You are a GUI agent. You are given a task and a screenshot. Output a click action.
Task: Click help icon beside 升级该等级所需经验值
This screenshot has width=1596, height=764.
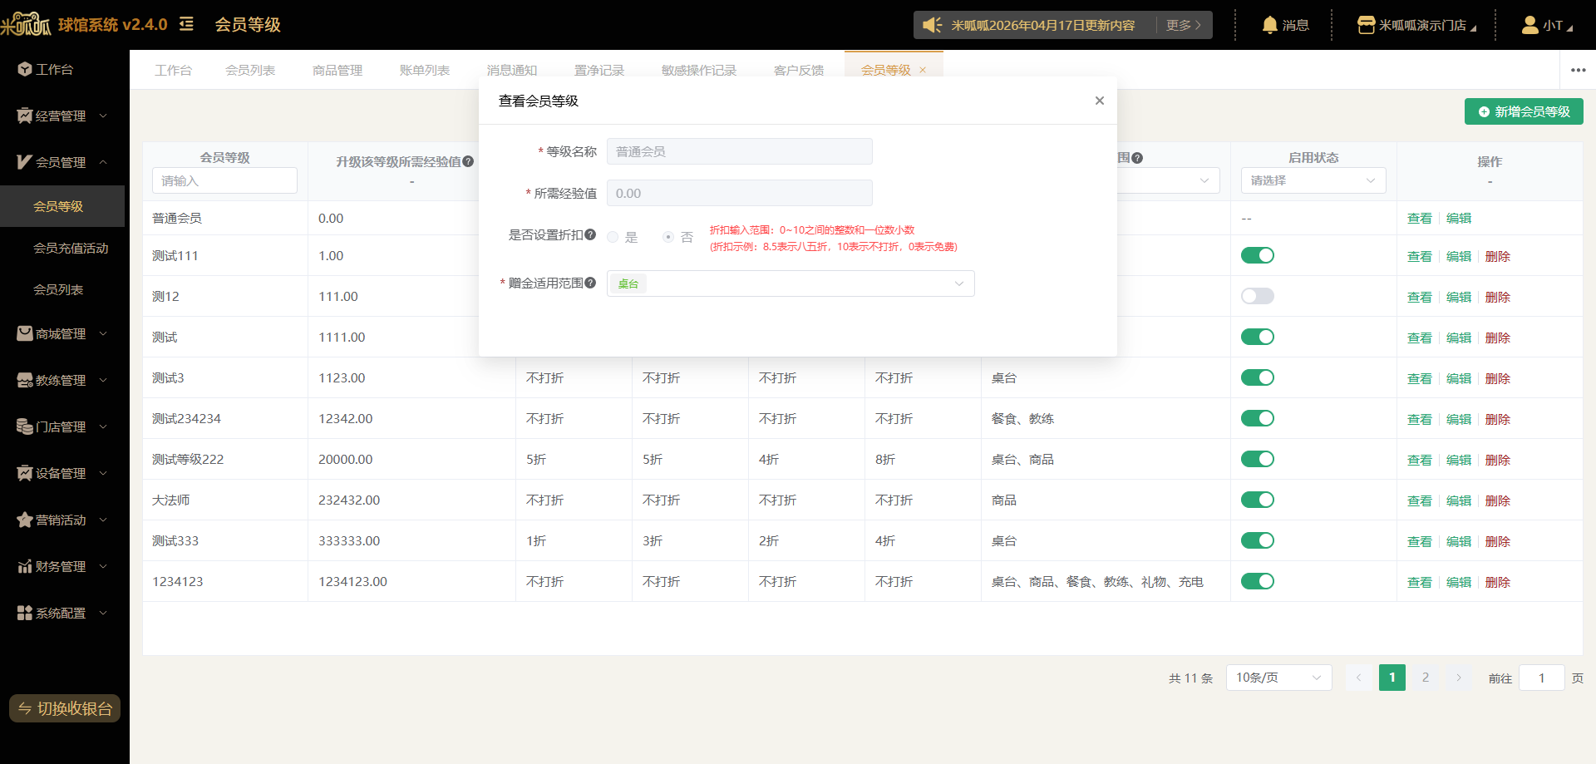468,161
